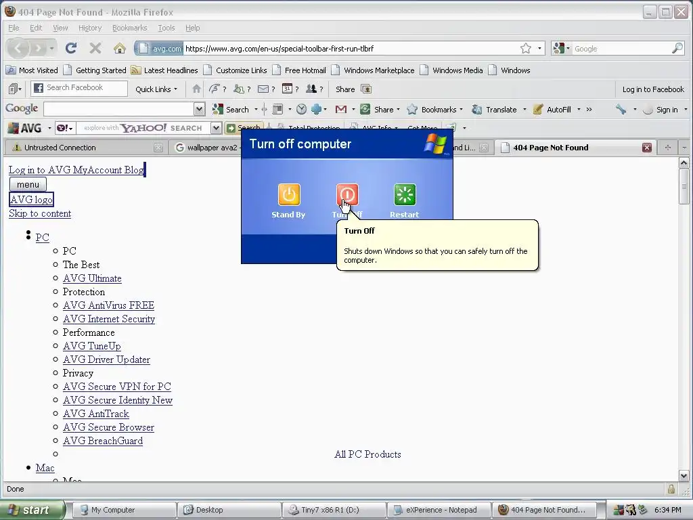The image size is (693, 520).
Task: Open the Tools menu
Action: coord(166,28)
